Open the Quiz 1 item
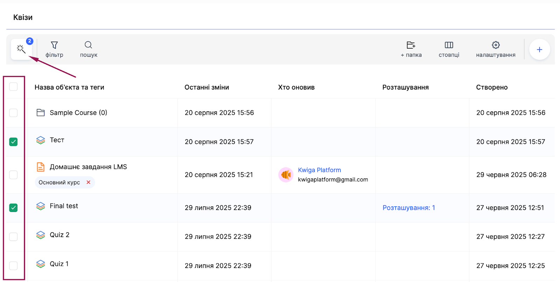560x282 pixels. [x=59, y=264]
